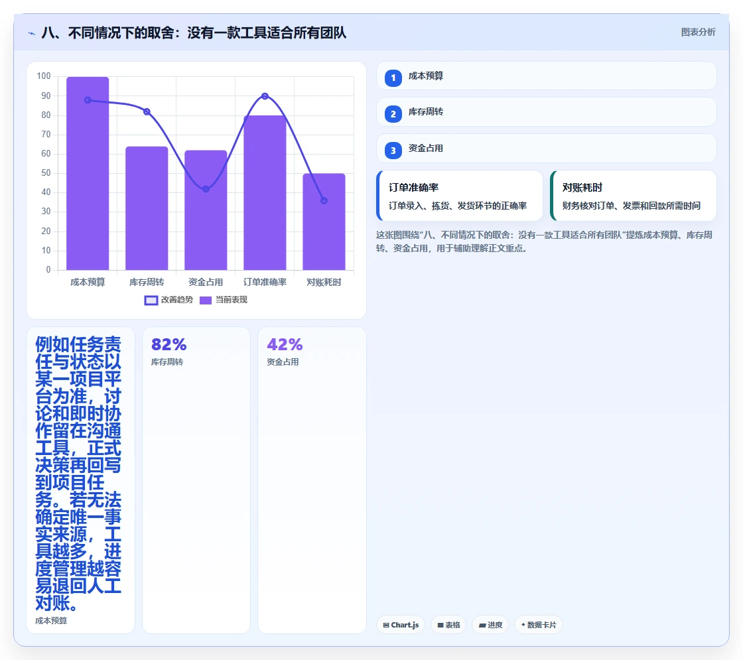Open the 订单准确率 card
The width and height of the screenshot is (743, 660).
coord(460,196)
